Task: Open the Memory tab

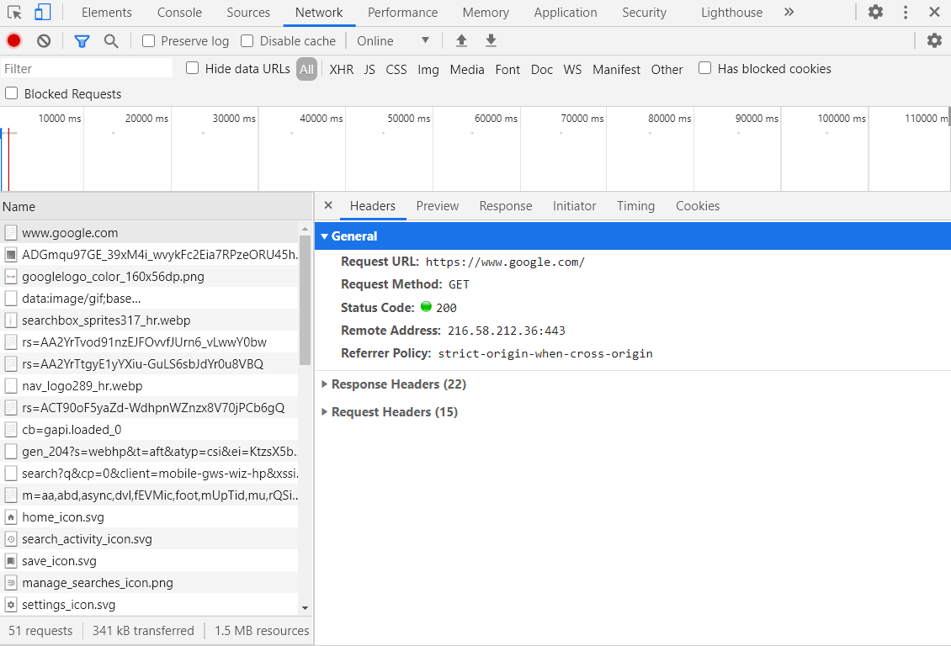Action: (486, 12)
